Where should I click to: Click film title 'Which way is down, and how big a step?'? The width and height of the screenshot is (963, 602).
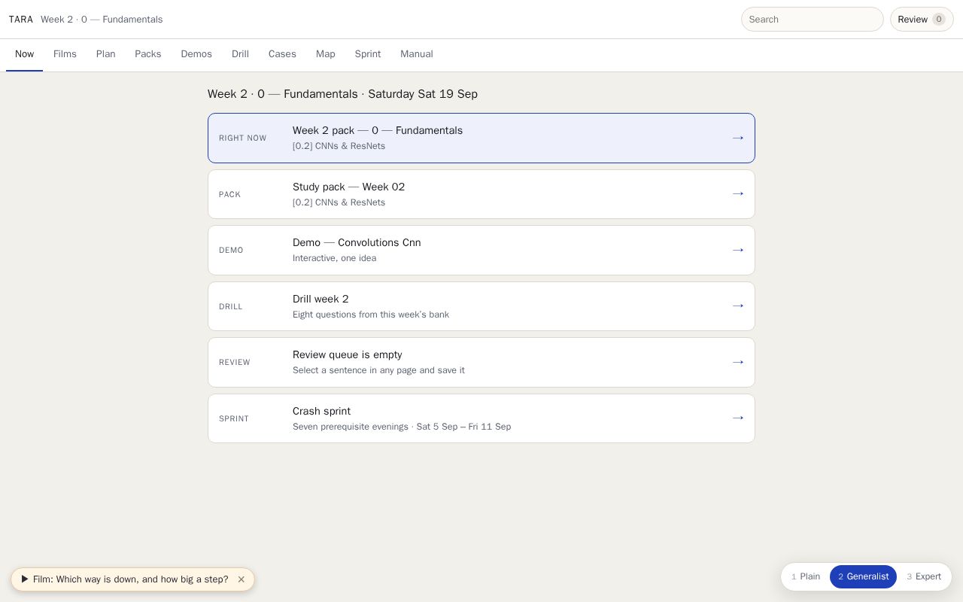(x=142, y=579)
